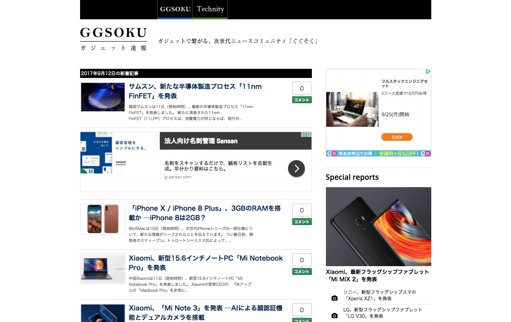Image resolution: width=511 pixels, height=322 pixels.
Task: Click AdChoices icon on sidebar ad
Action: coord(428,72)
